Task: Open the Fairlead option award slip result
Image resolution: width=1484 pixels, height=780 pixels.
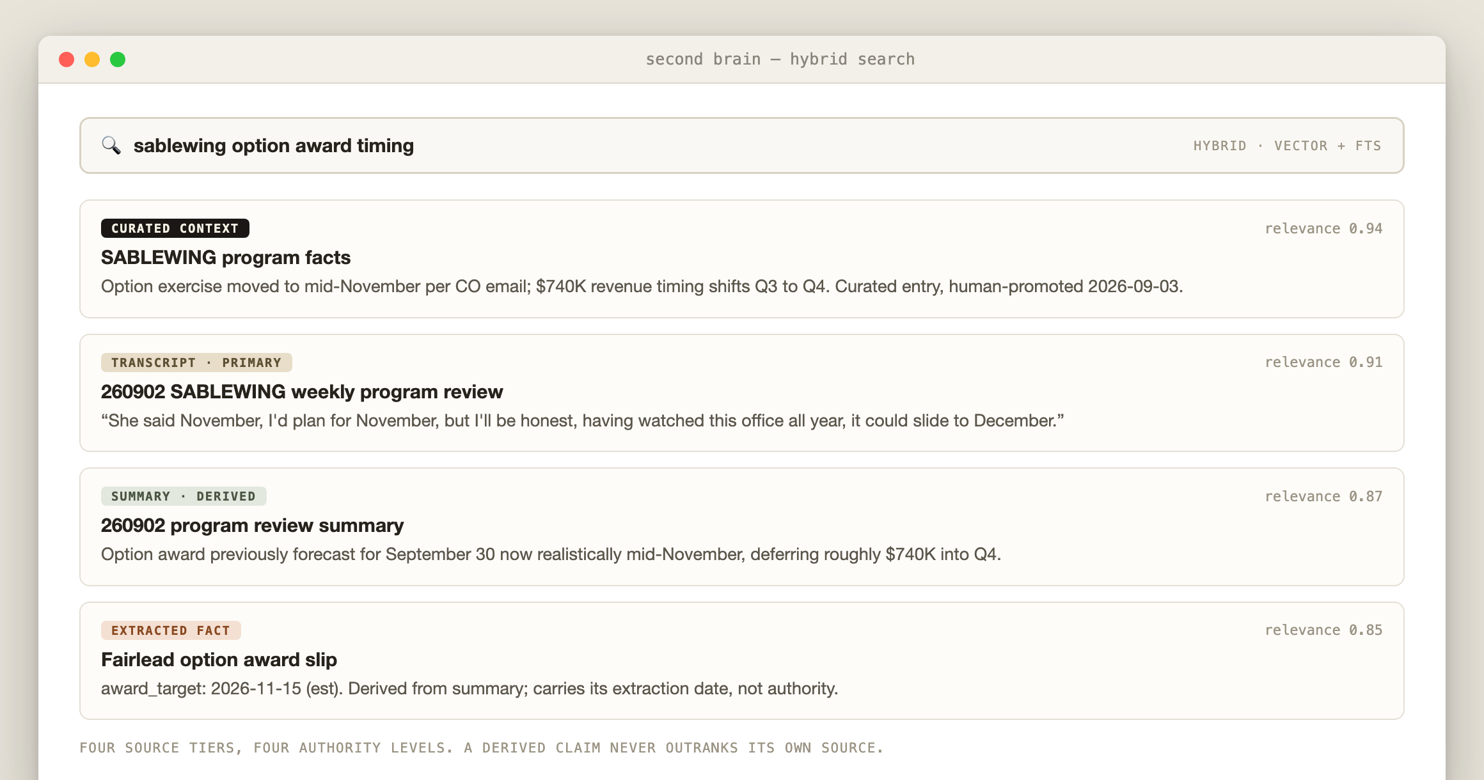Action: click(x=219, y=660)
